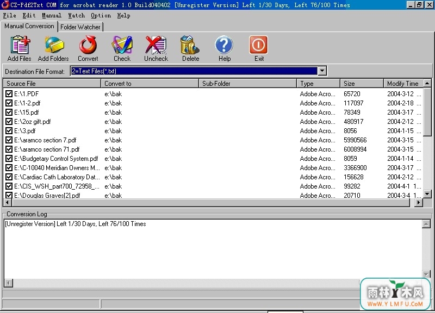The image size is (435, 313).
Task: Click the modify date 2004-2-18
Action: click(x=400, y=103)
